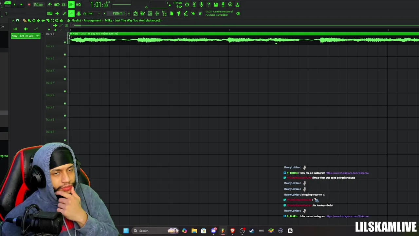Open Steam from taskbar
This screenshot has width=419, height=236.
point(251,231)
